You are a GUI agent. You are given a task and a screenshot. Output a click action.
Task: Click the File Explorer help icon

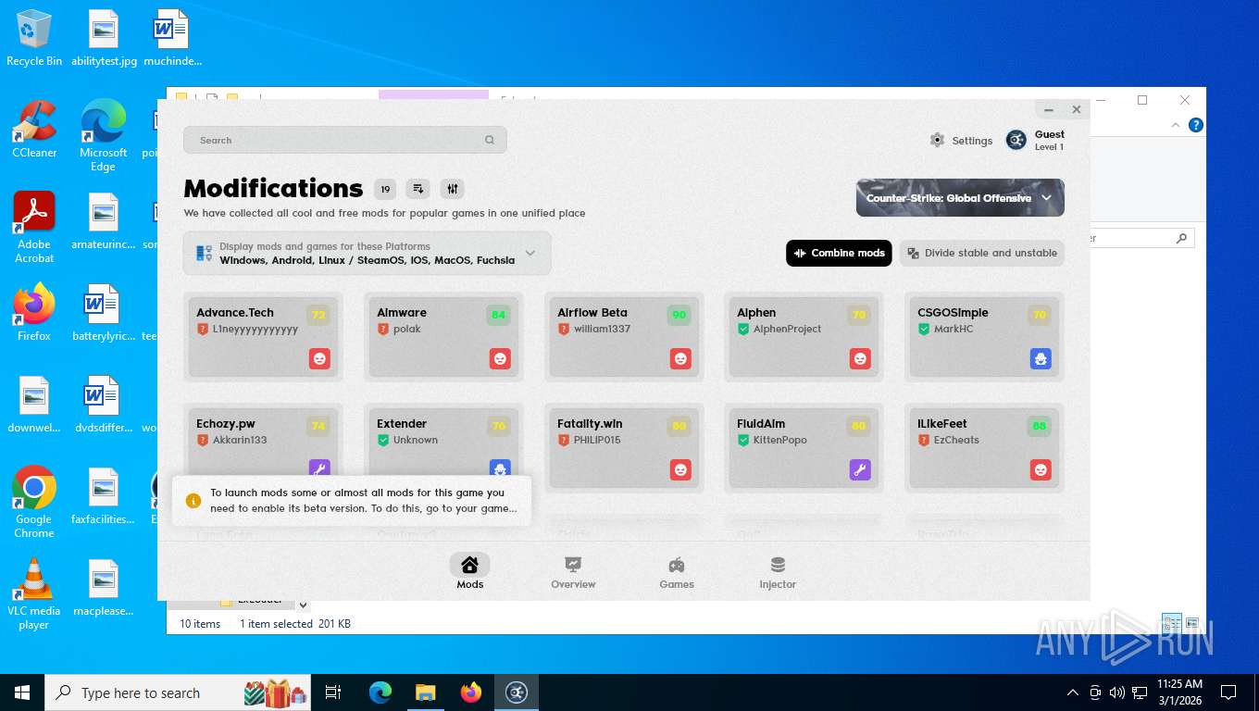click(x=1195, y=125)
